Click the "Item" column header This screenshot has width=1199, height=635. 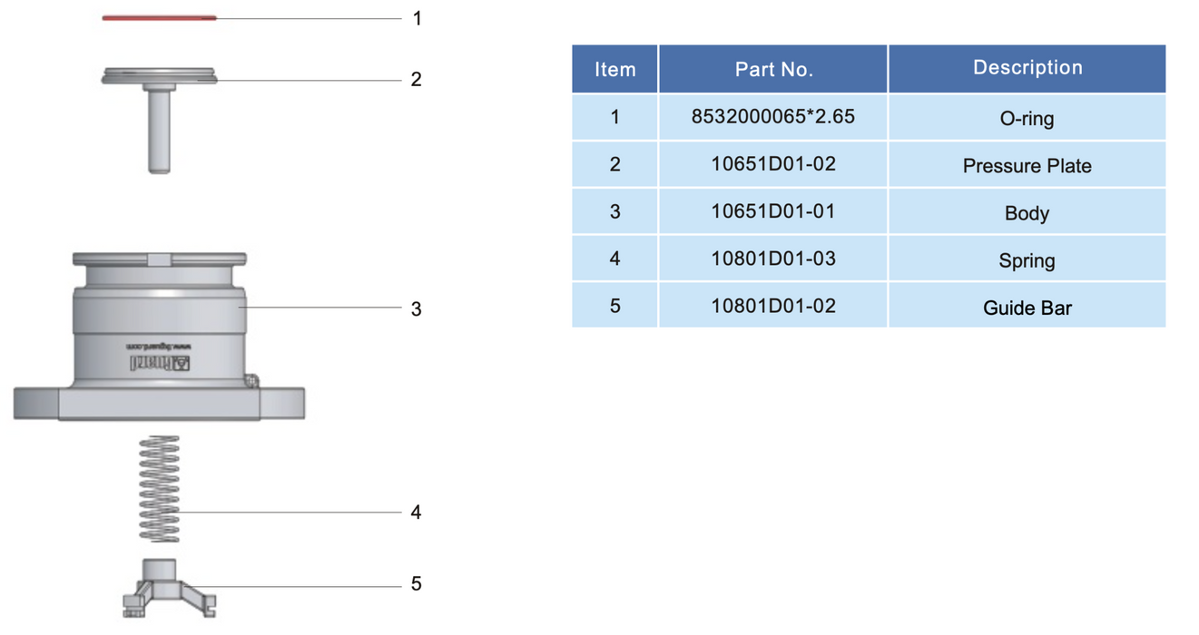(x=614, y=69)
